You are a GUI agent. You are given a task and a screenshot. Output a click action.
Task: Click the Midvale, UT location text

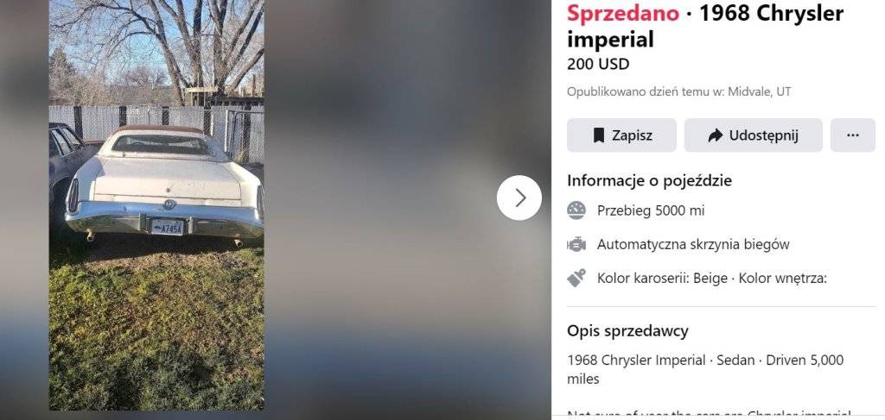pos(760,91)
